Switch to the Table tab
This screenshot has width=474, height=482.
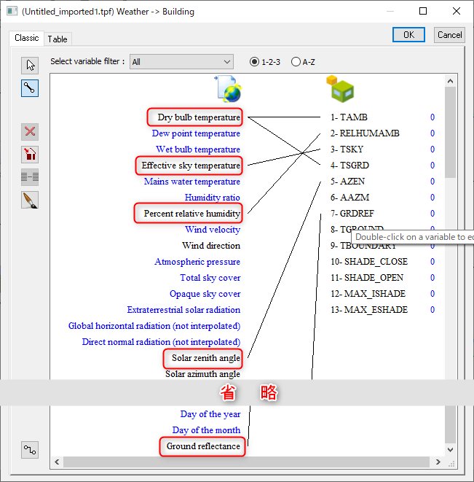click(x=58, y=39)
